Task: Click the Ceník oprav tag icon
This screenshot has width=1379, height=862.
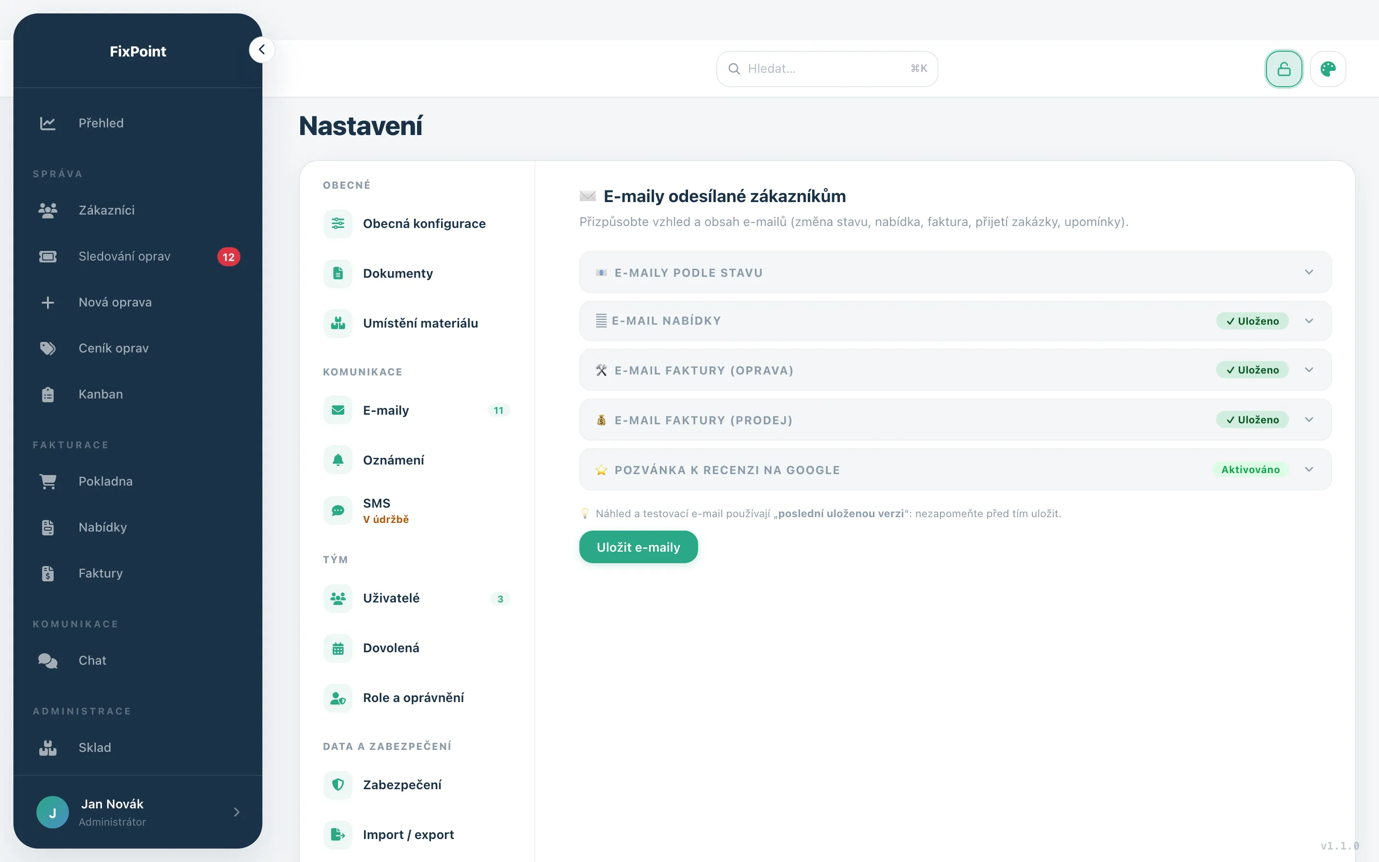Action: 48,348
